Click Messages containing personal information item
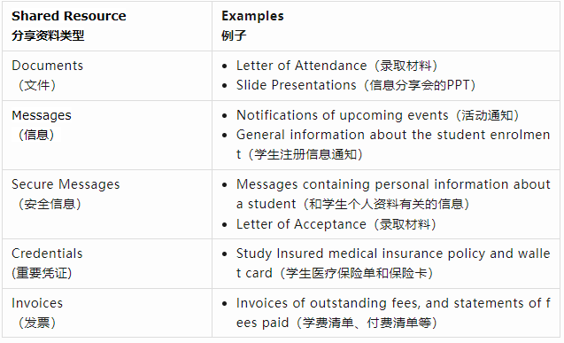 393,194
